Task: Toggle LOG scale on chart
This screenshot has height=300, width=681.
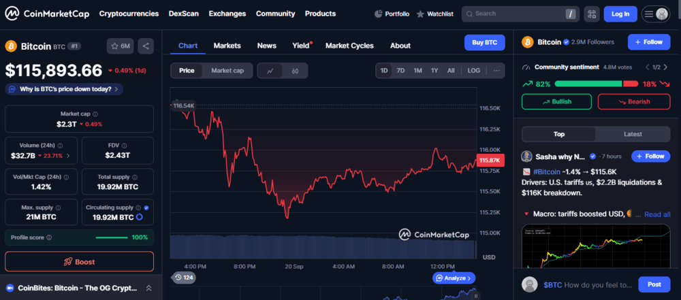Action: tap(474, 70)
